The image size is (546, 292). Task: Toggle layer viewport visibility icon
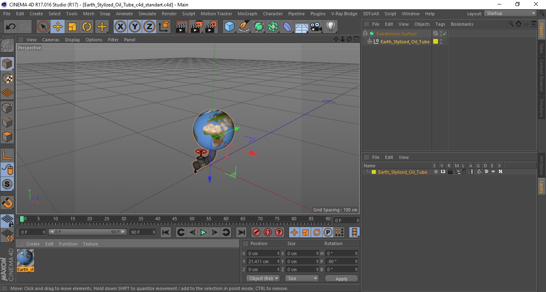pyautogui.click(x=443, y=172)
